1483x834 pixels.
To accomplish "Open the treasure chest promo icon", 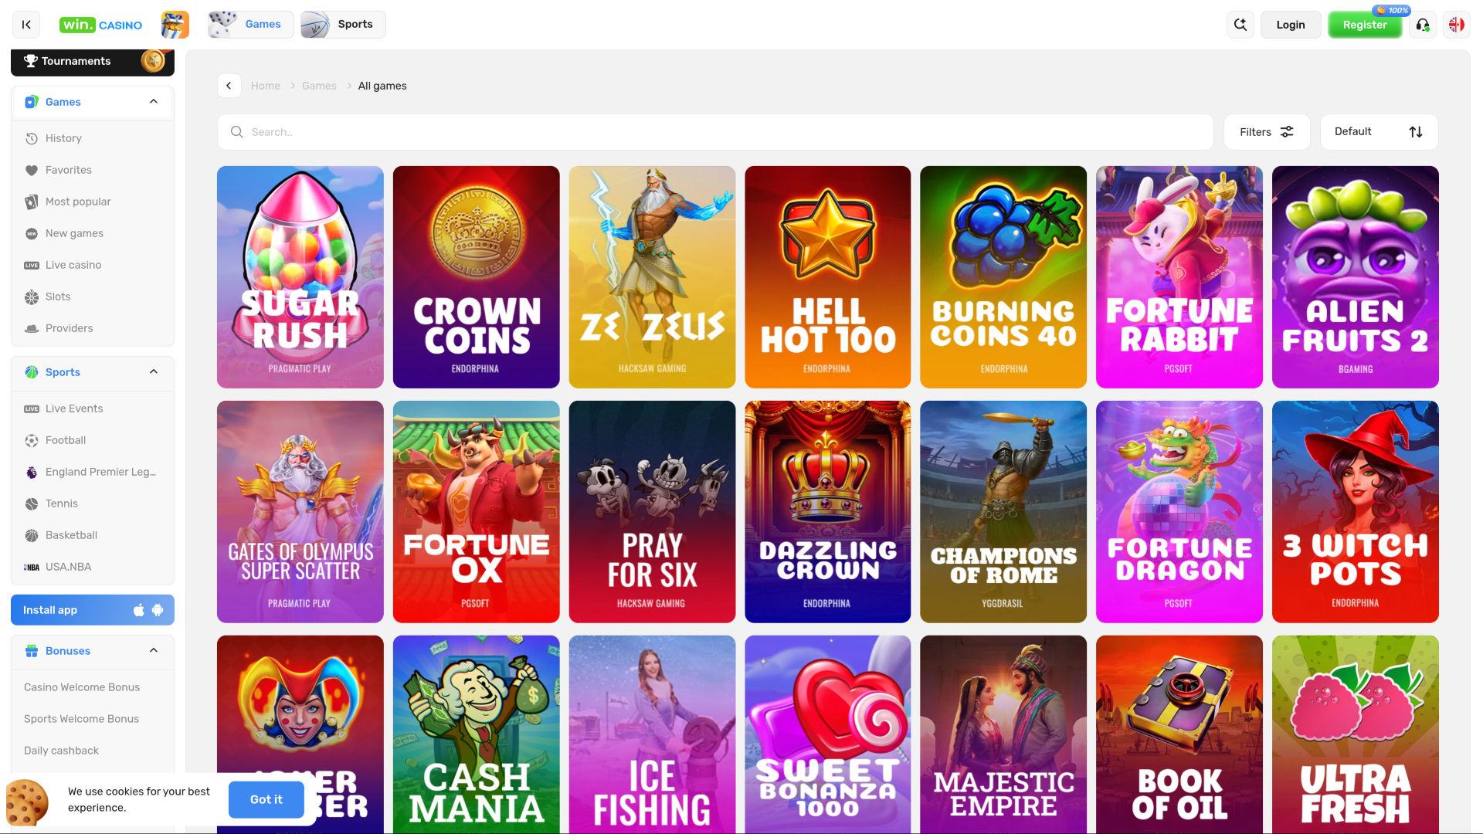I will point(175,25).
